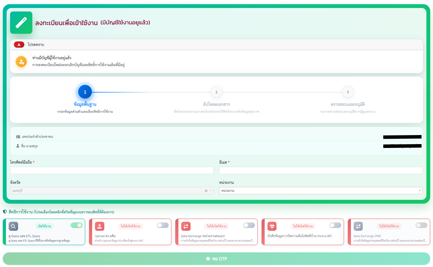Click the swap arrows icon on Data Exchange (PM)
The image size is (433, 267).
pyautogui.click(x=358, y=226)
